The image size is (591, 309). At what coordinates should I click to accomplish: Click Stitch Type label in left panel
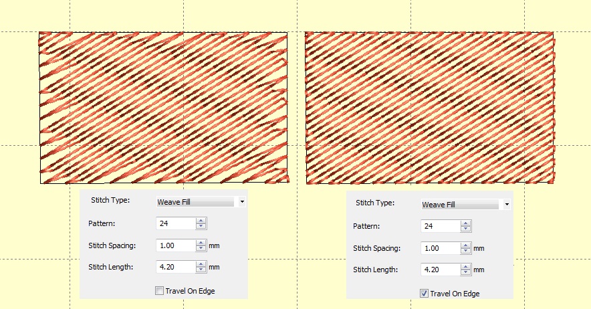[110, 201]
